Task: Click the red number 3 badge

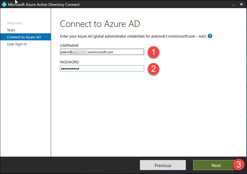Action: click(239, 165)
